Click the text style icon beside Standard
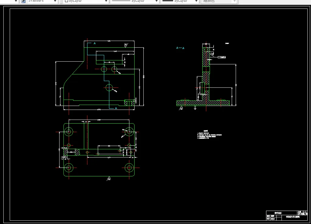The height and width of the screenshot is (224, 311). pyautogui.click(x=23, y=1)
